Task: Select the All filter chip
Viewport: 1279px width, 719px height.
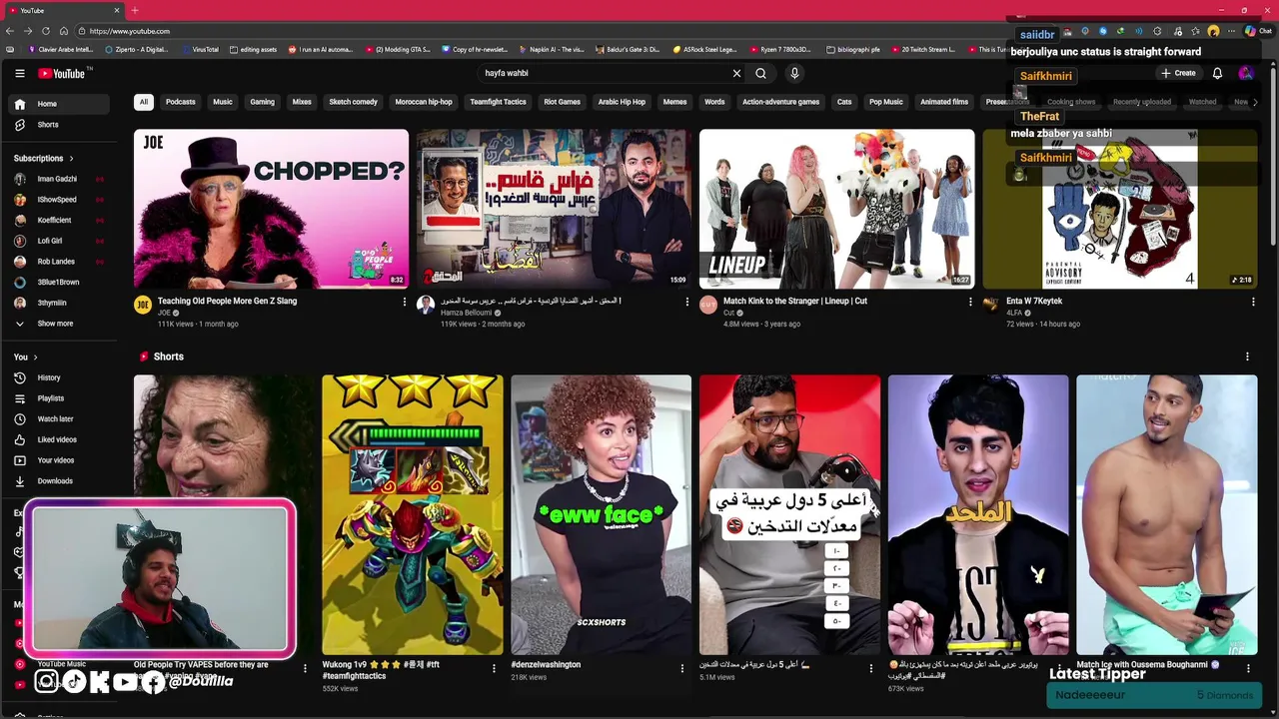Action: click(144, 102)
